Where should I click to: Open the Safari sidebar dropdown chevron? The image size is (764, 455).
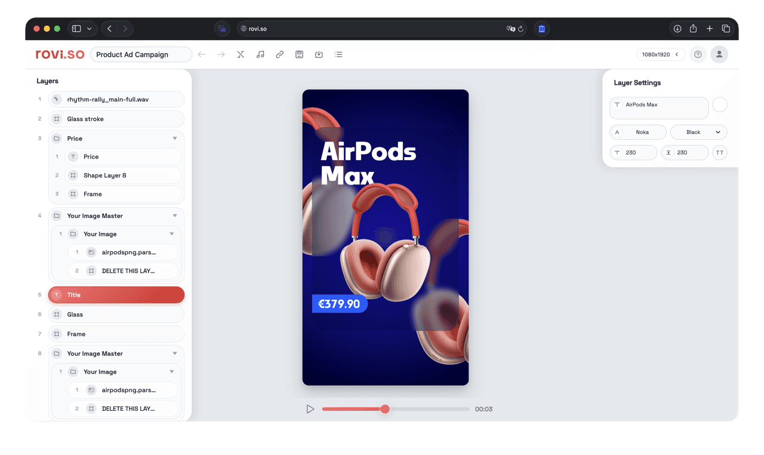90,29
